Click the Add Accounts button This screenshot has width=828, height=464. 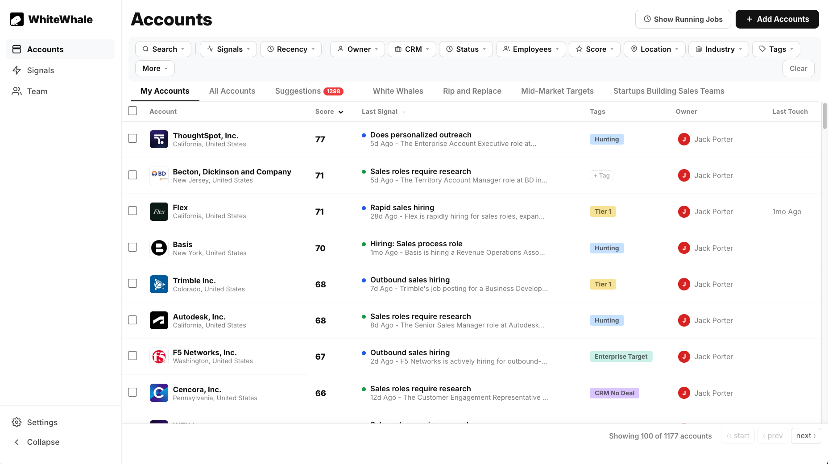(777, 19)
